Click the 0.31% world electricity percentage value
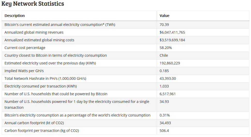Screen dimensions: 251x137 pos(164,115)
